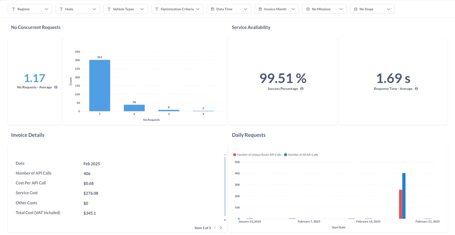Click the Regions text-type icon
Screen dimensions: 455x235
click(13, 9)
